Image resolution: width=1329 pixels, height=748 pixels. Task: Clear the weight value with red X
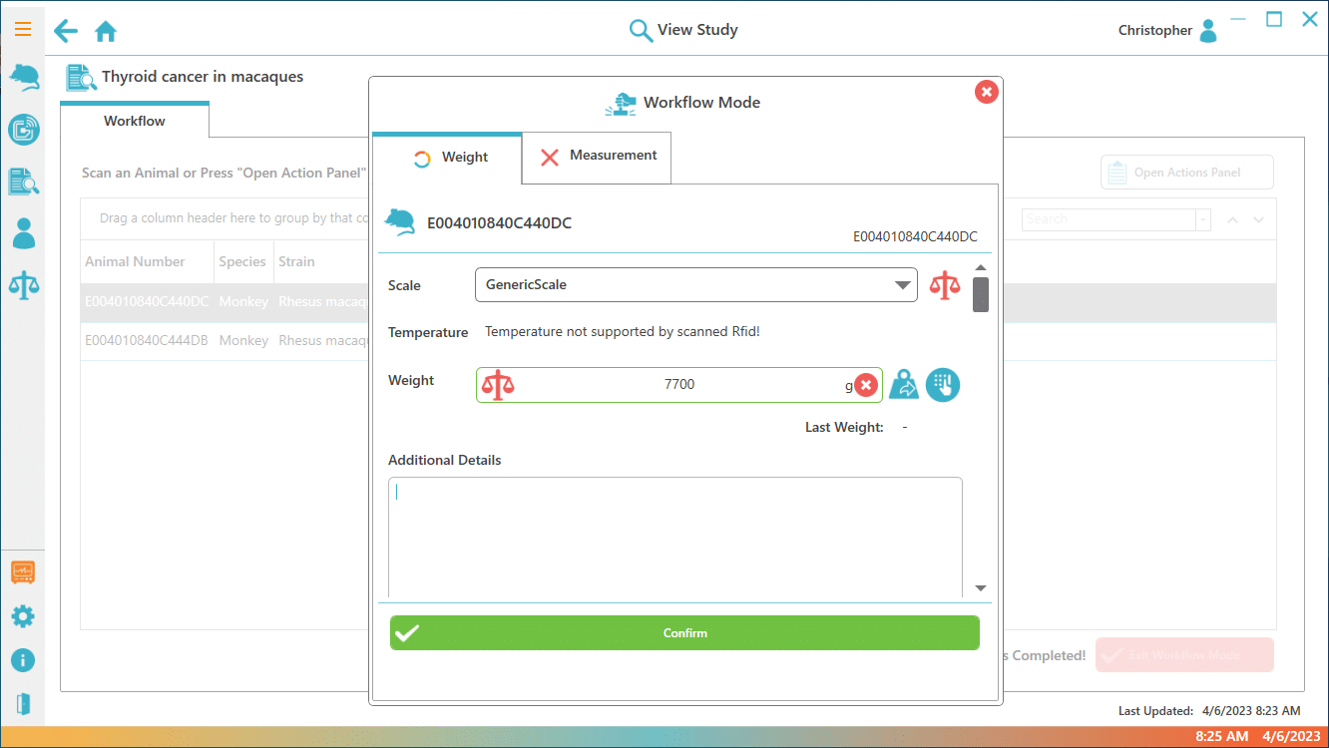coord(866,385)
